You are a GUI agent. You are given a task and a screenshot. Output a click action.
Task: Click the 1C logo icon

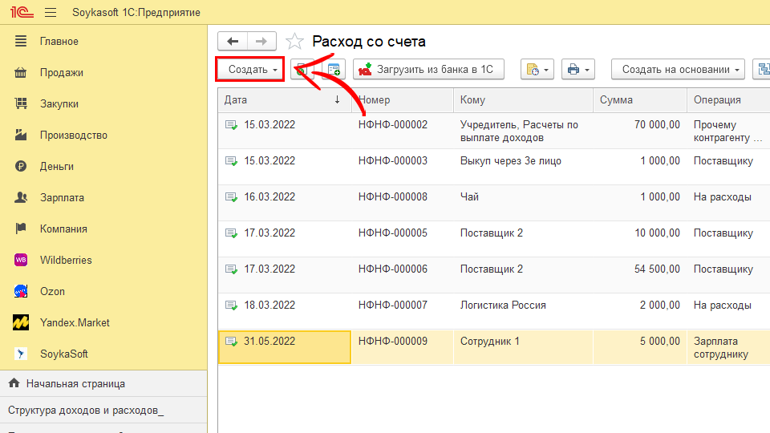pyautogui.click(x=20, y=13)
